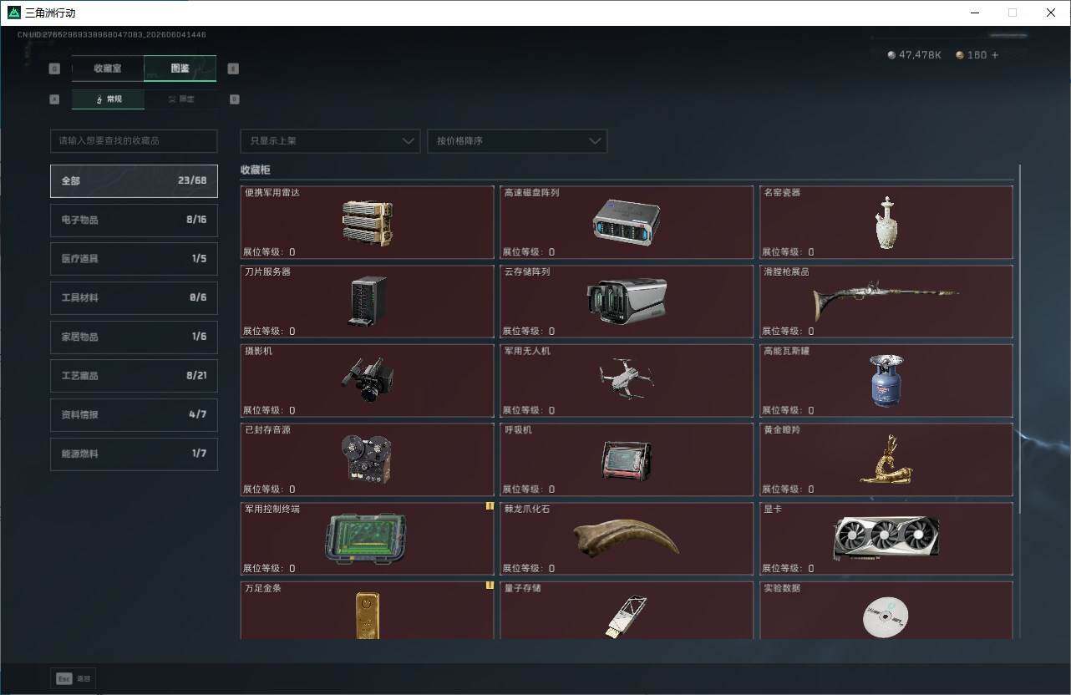Image resolution: width=1071 pixels, height=695 pixels.
Task: Filter by 资料情报 category
Action: (134, 414)
